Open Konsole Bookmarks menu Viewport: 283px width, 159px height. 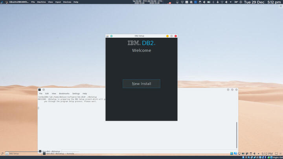(x=64, y=93)
